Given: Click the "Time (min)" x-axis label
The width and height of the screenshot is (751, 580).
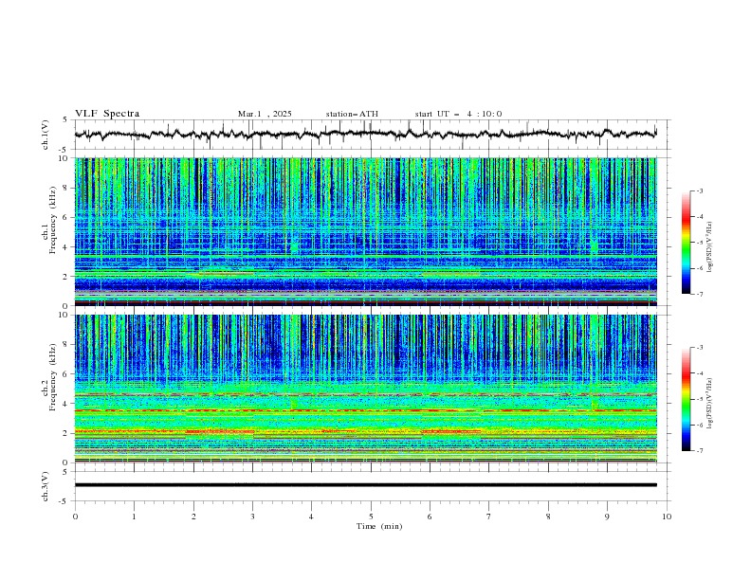Looking at the screenshot, I should 379,526.
